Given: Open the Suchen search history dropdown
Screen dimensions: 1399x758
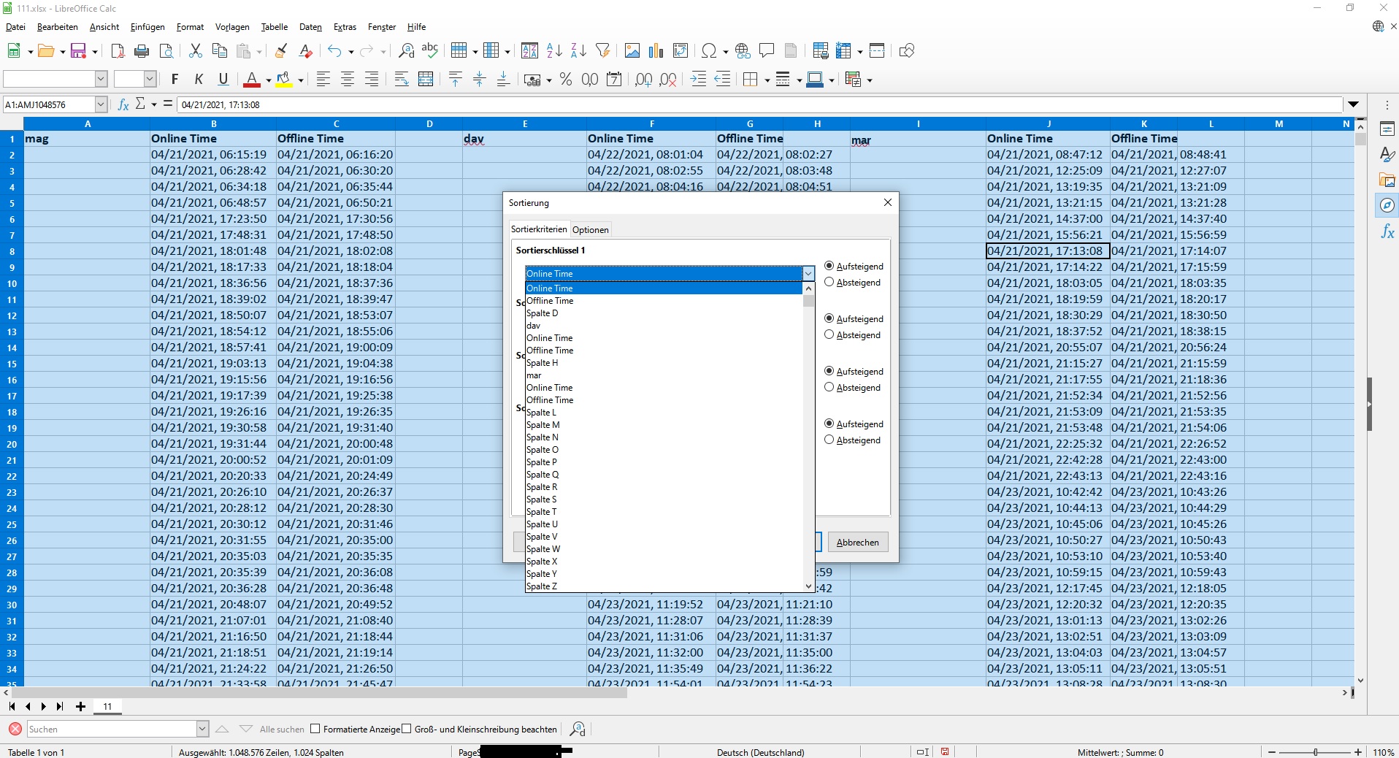Looking at the screenshot, I should click(202, 729).
